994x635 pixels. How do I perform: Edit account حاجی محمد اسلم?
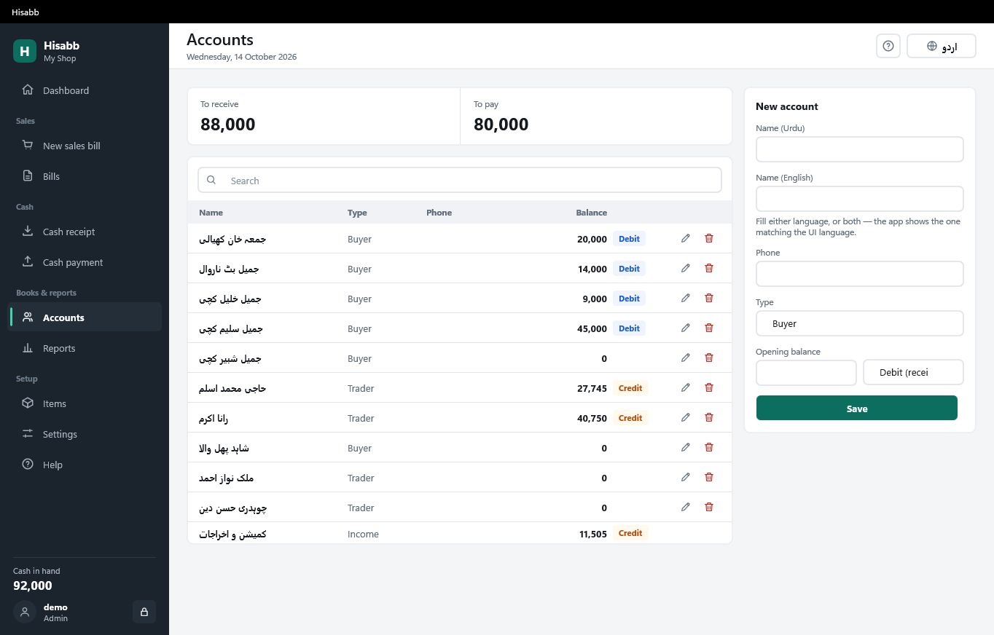(x=686, y=387)
